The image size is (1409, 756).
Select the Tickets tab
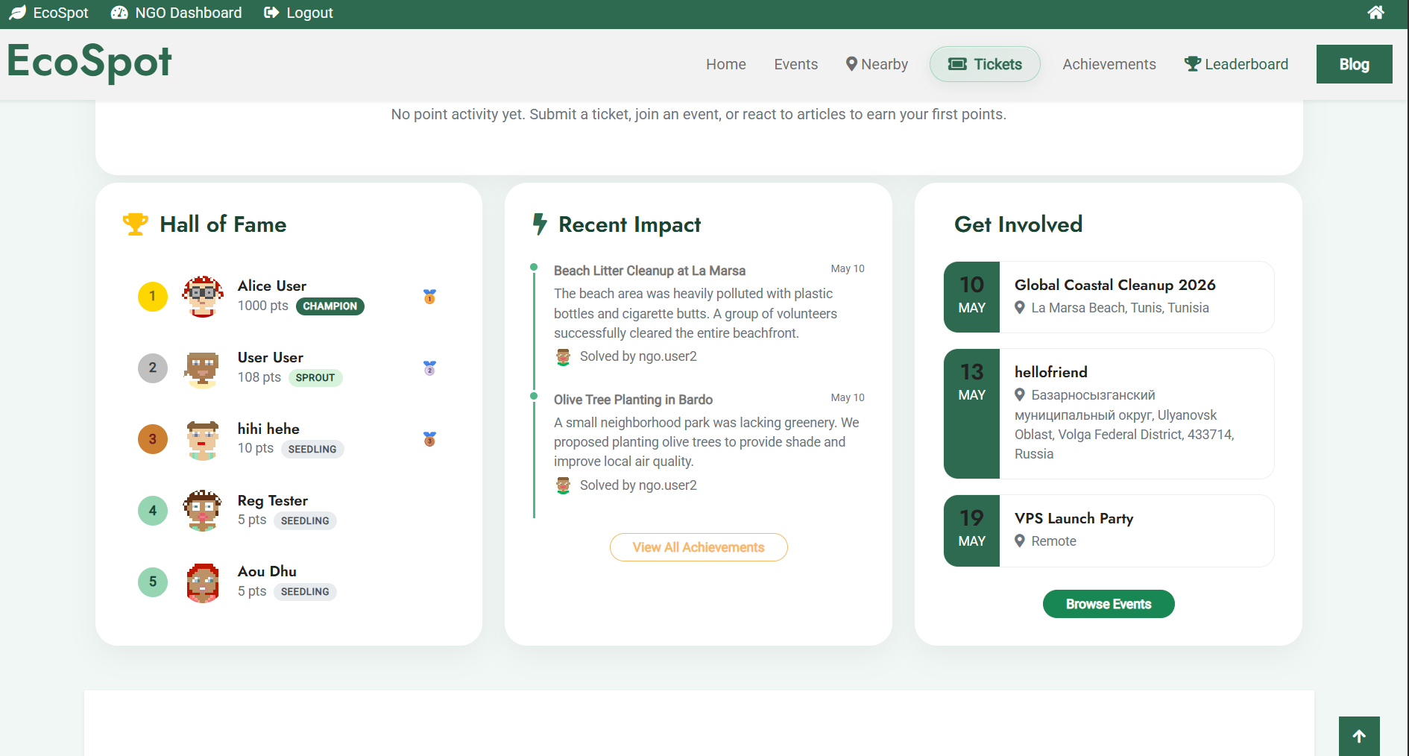point(985,64)
